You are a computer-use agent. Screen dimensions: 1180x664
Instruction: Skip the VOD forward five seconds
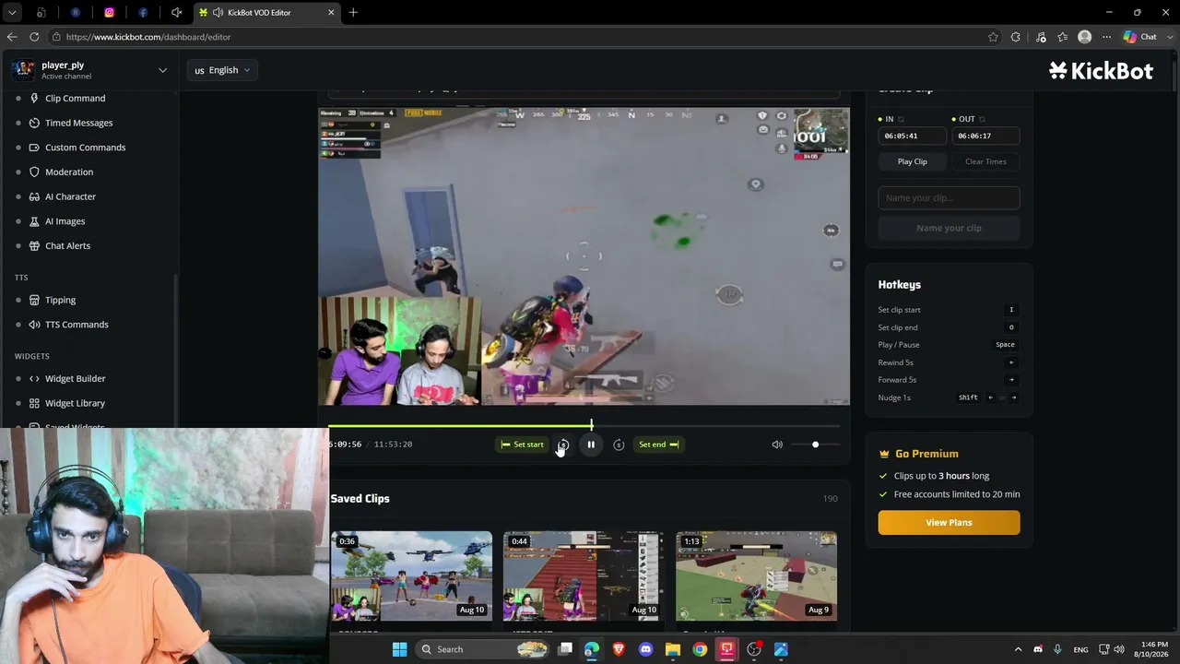[x=619, y=445]
